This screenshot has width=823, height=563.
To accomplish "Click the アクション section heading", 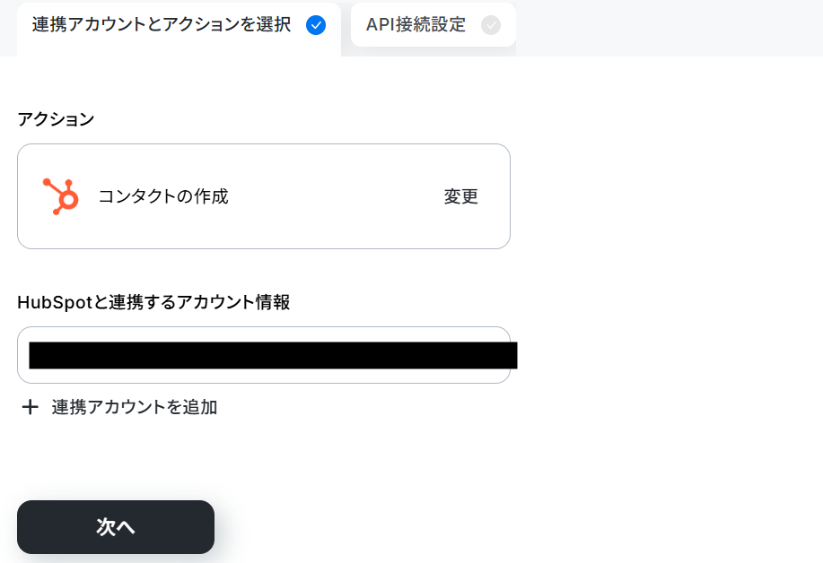I will 56,119.
